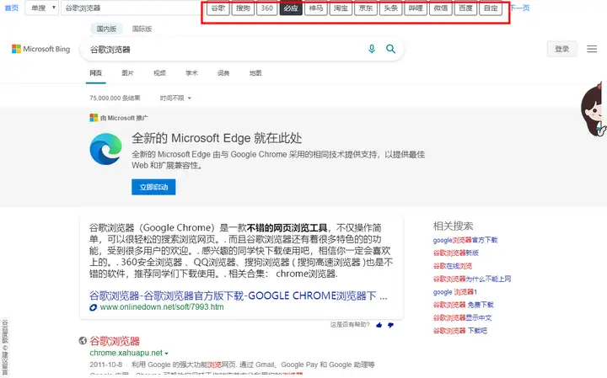Click the 下一页 next page link

coord(519,8)
